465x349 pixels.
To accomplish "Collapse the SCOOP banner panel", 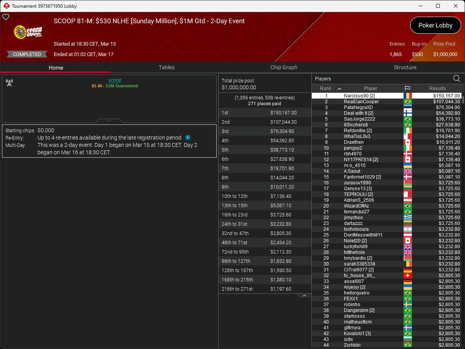I will click(109, 121).
